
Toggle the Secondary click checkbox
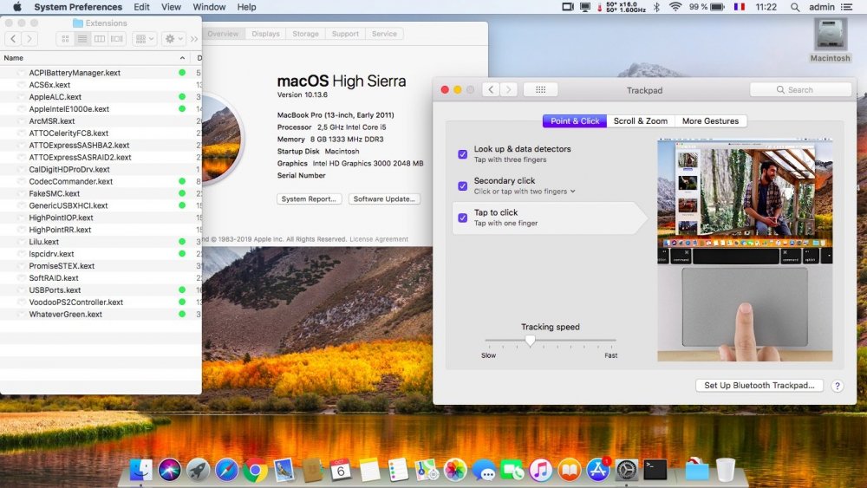(462, 185)
